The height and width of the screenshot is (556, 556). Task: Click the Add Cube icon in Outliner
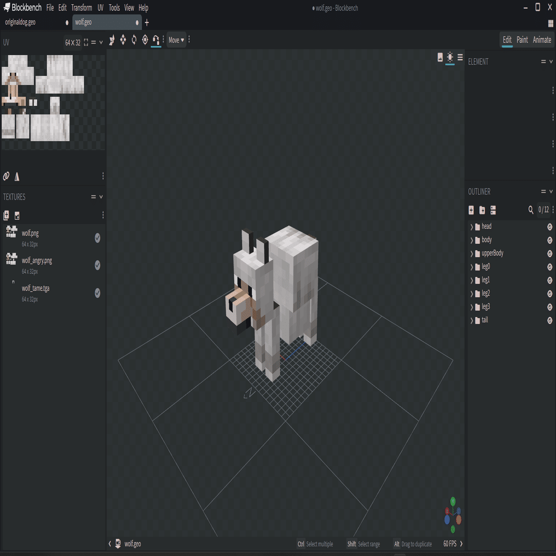471,210
